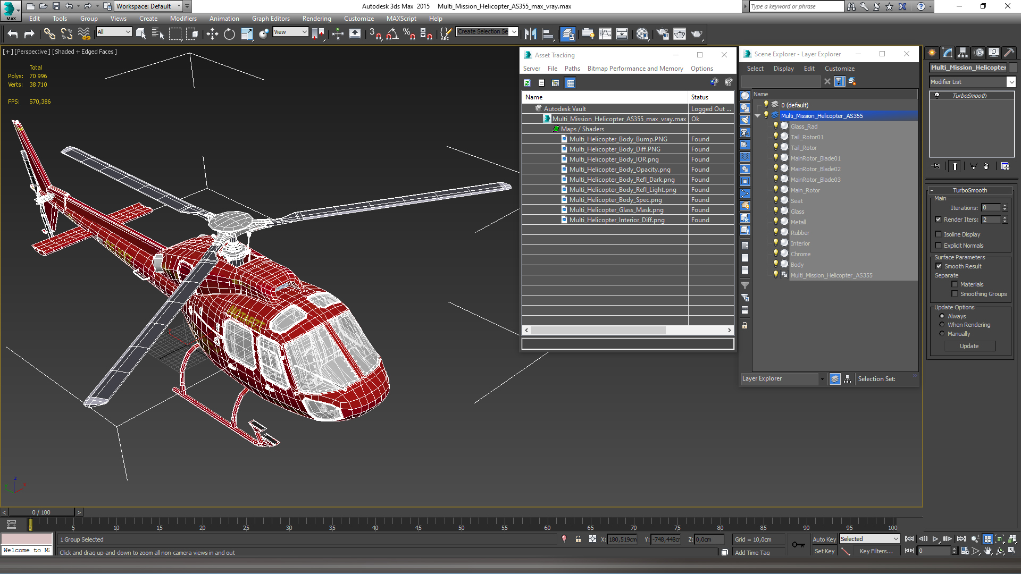Click the Maximize Viewport Toggle icon
This screenshot has width=1021, height=574.
coord(1012,551)
